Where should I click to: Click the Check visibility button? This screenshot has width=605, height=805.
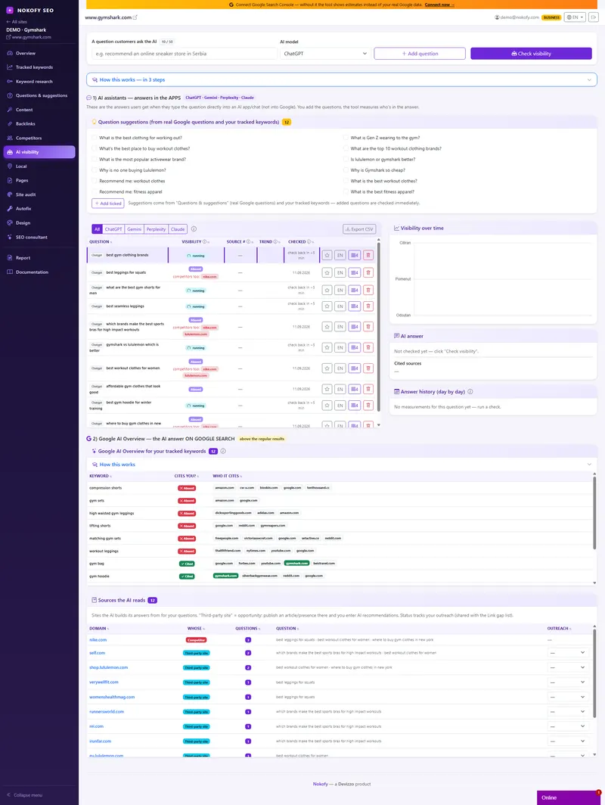[531, 54]
